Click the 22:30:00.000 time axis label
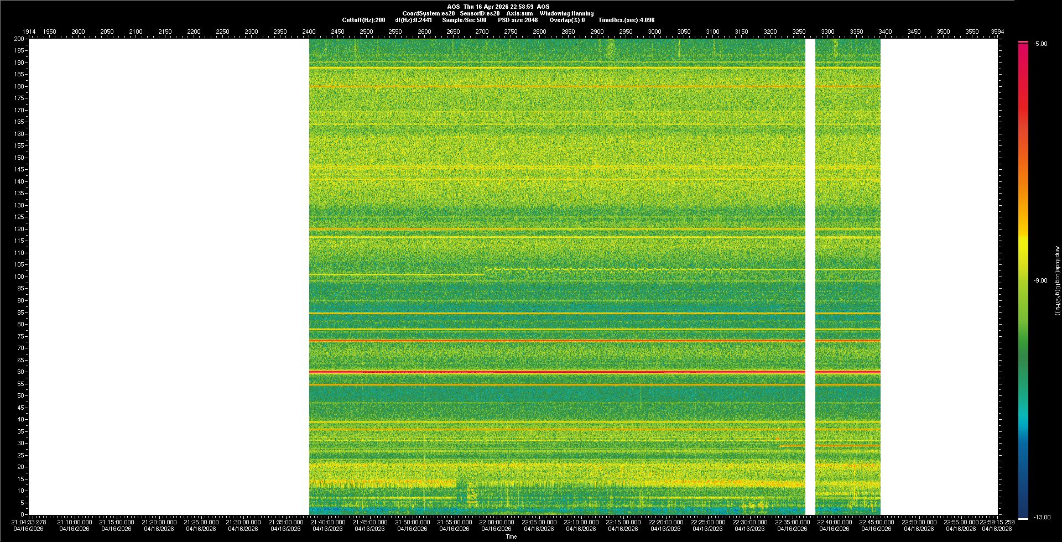 pyautogui.click(x=749, y=522)
